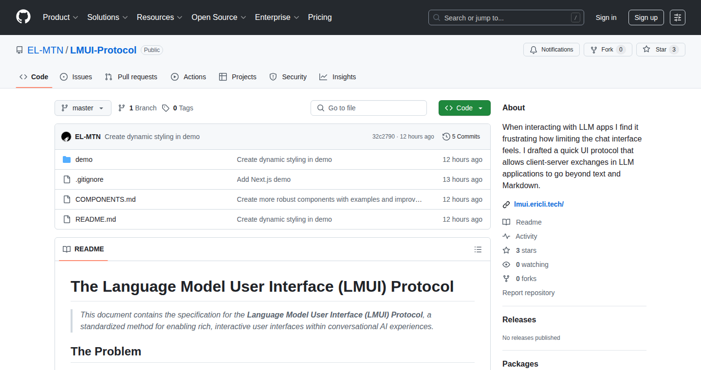
Task: Click the README.md file icon
Action: [x=67, y=219]
